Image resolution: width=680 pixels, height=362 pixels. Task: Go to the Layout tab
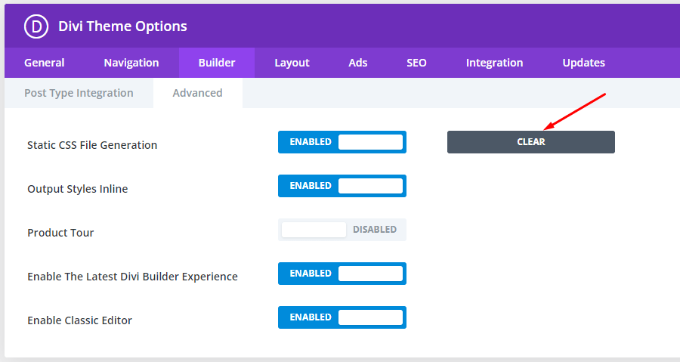pyautogui.click(x=292, y=63)
